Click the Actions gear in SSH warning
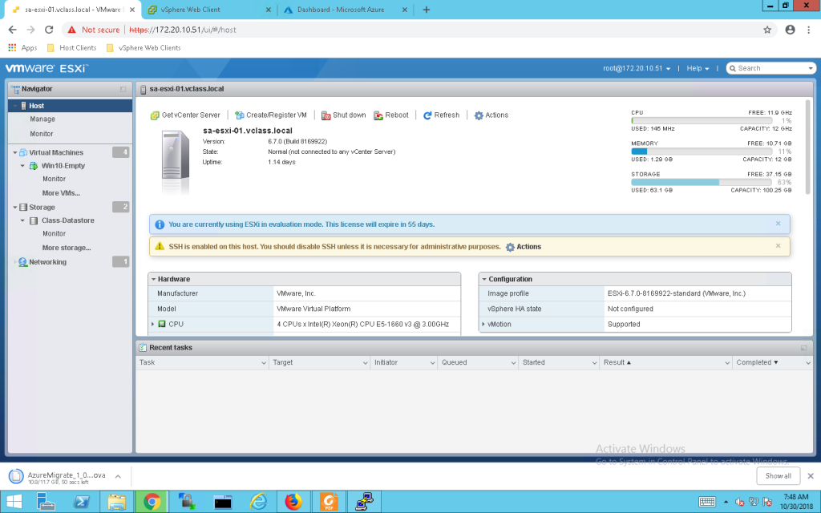Viewport: 821px width, 513px height. pos(510,247)
